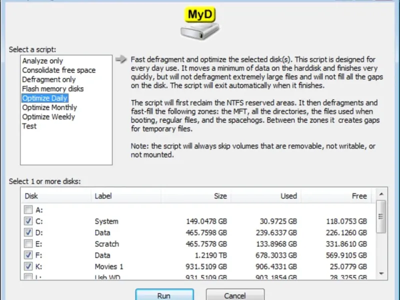Click the 1.2190 TB size value
This screenshot has width=400, height=300.
pyautogui.click(x=211, y=255)
